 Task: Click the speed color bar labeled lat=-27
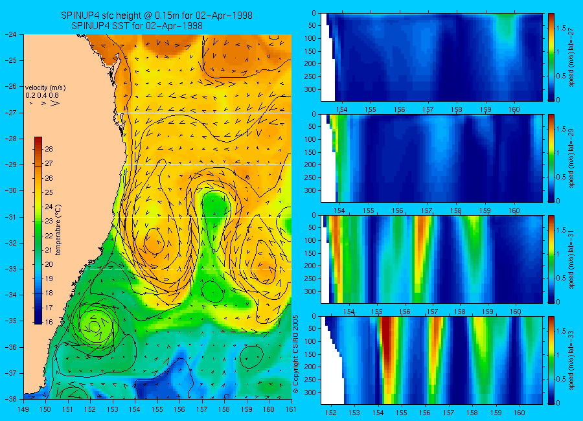point(551,57)
